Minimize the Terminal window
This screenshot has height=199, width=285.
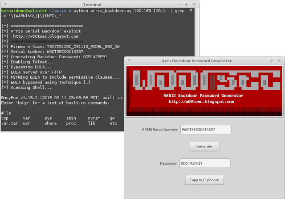pyautogui.click(x=179, y=4)
